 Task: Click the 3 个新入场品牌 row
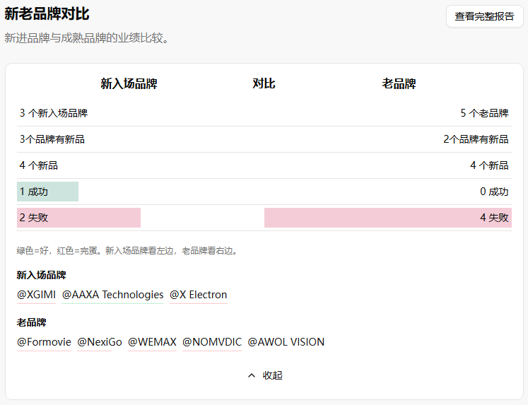(x=54, y=113)
